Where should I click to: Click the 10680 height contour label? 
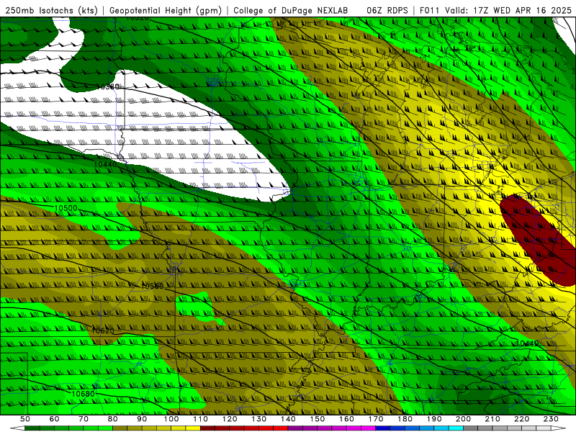pyautogui.click(x=83, y=394)
